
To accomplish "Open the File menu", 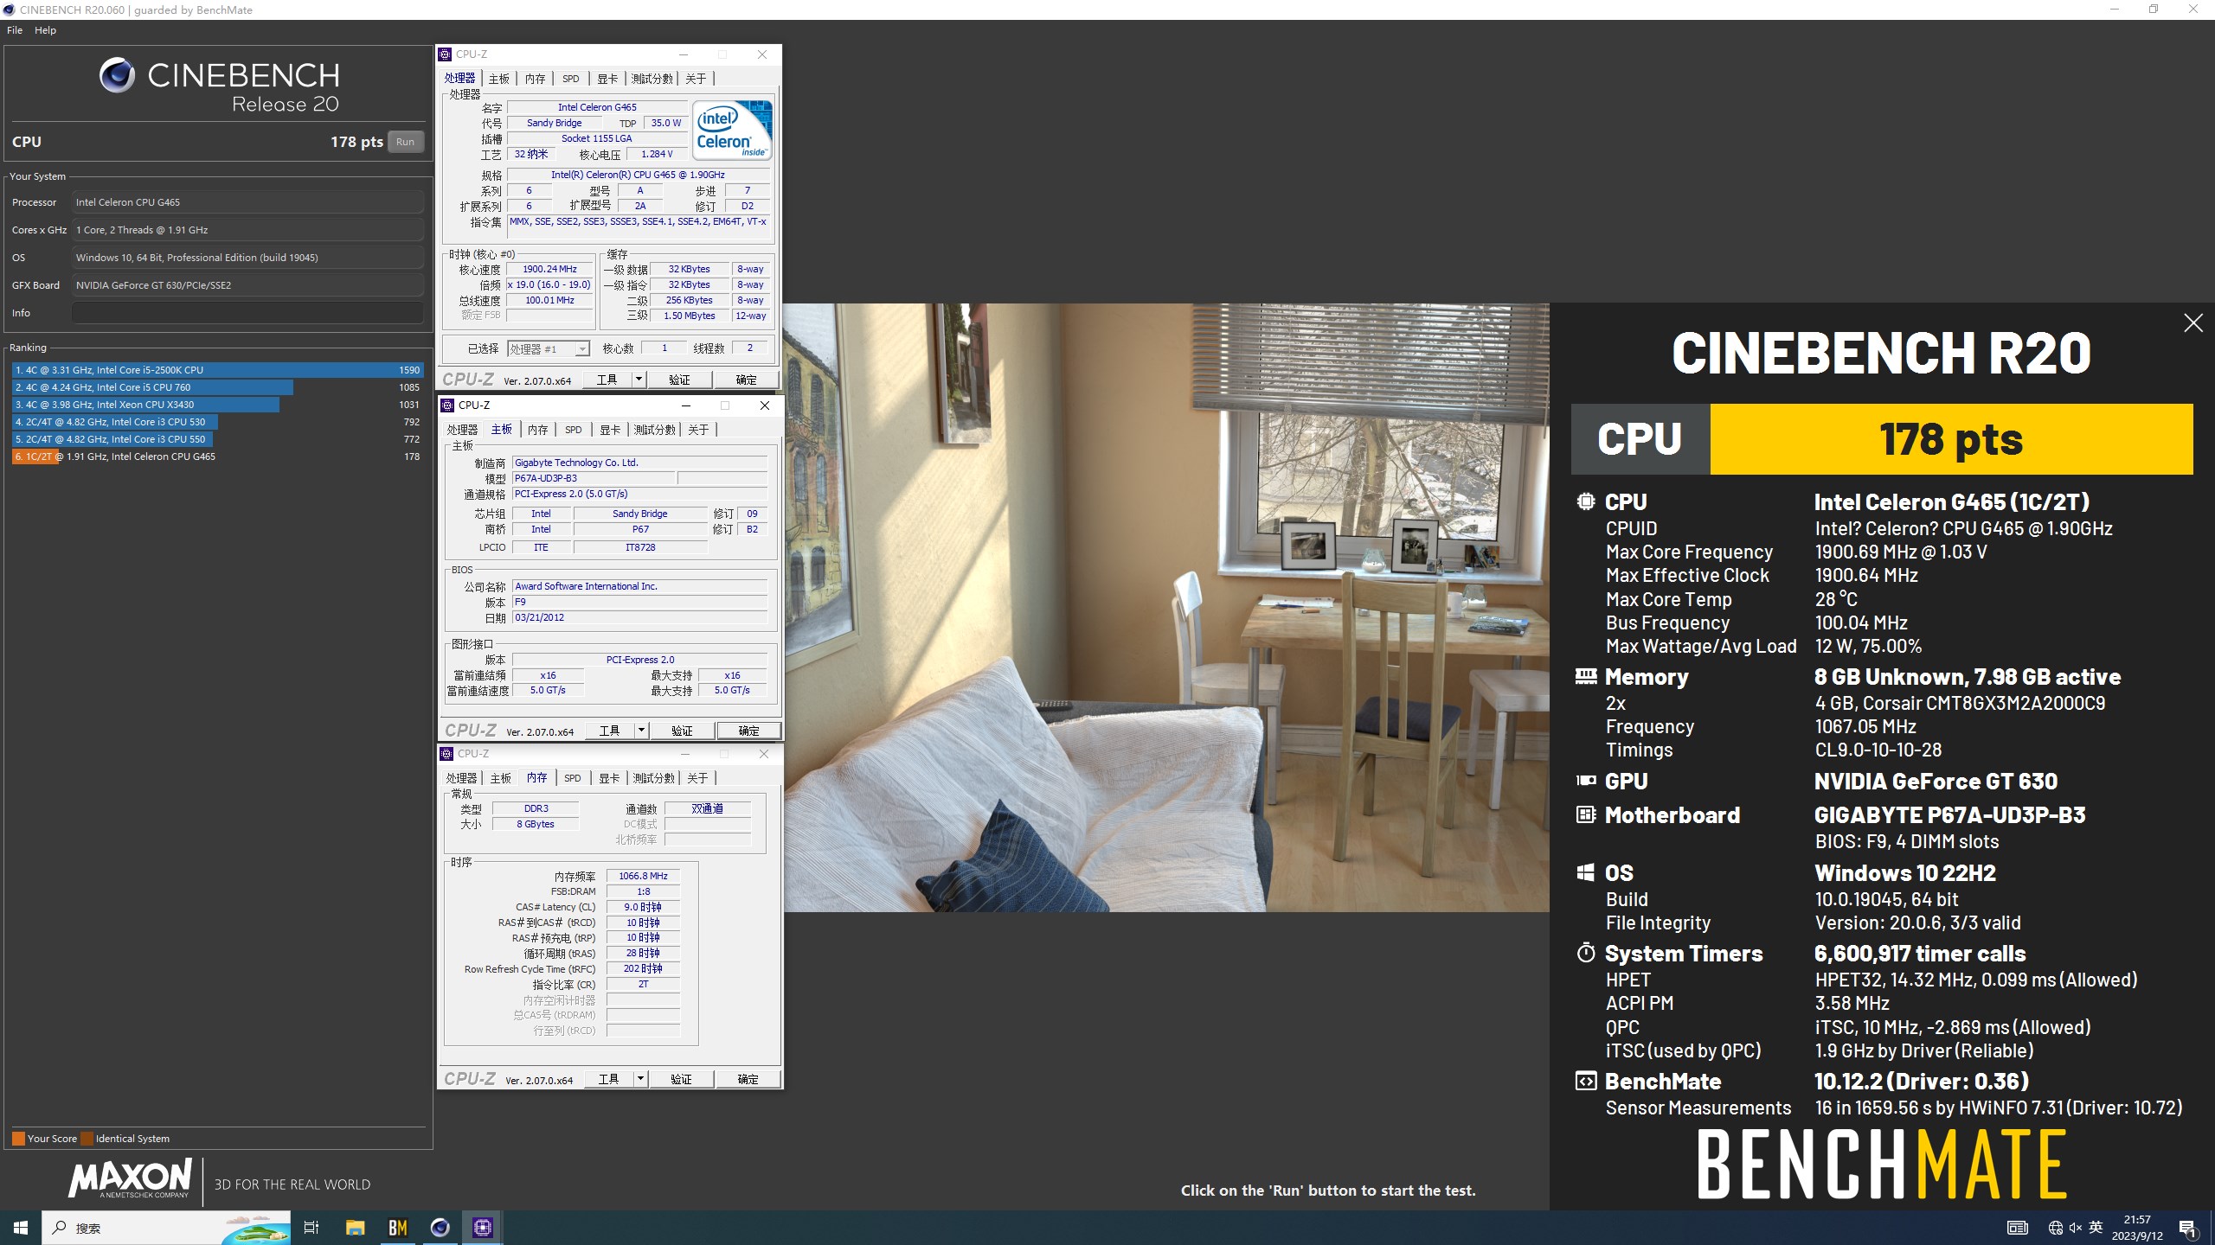I will [15, 30].
